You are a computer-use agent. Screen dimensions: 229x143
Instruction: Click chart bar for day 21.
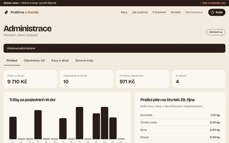tap(96, 126)
